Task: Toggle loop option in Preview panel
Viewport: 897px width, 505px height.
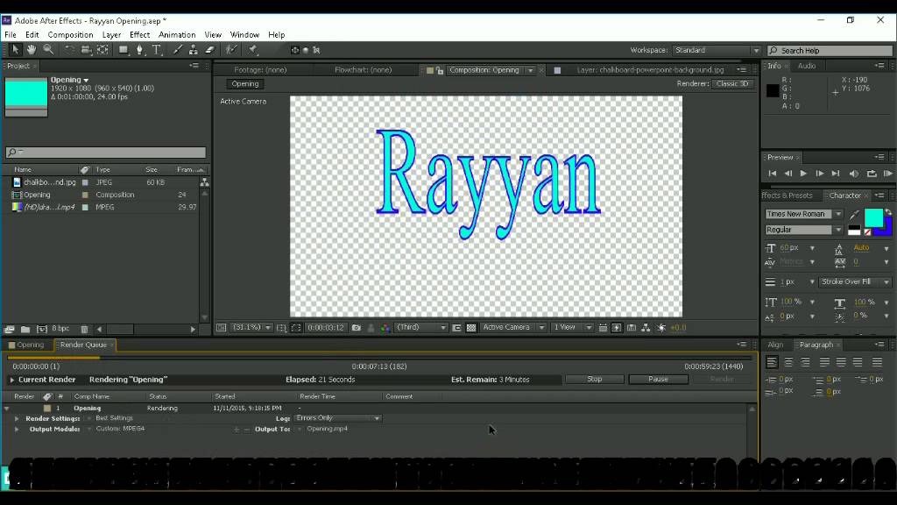Action: [872, 174]
